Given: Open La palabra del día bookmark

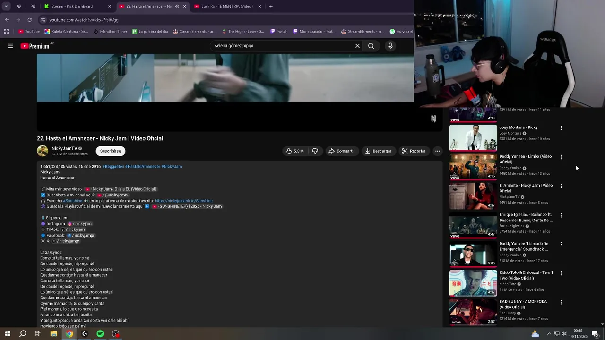Looking at the screenshot, I should coord(150,32).
